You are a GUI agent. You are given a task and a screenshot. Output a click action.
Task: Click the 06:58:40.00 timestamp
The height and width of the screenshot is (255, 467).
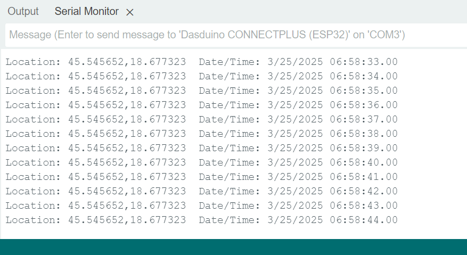[363, 162]
